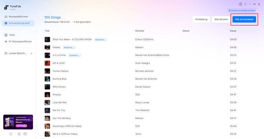
Task: Click cover thumbnail of Who Knows
Action: click(x=47, y=87)
